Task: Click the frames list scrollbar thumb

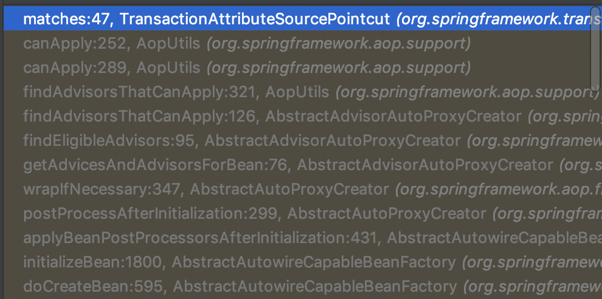Action: point(595,49)
